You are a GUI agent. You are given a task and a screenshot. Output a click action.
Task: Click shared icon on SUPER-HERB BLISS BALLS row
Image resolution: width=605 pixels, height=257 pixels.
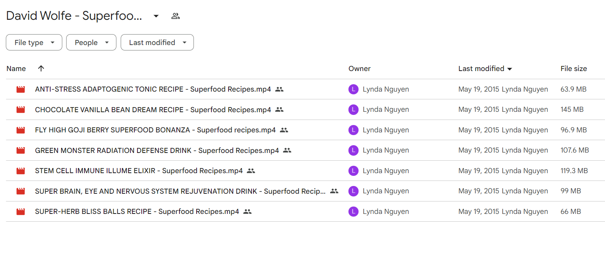[x=247, y=212]
